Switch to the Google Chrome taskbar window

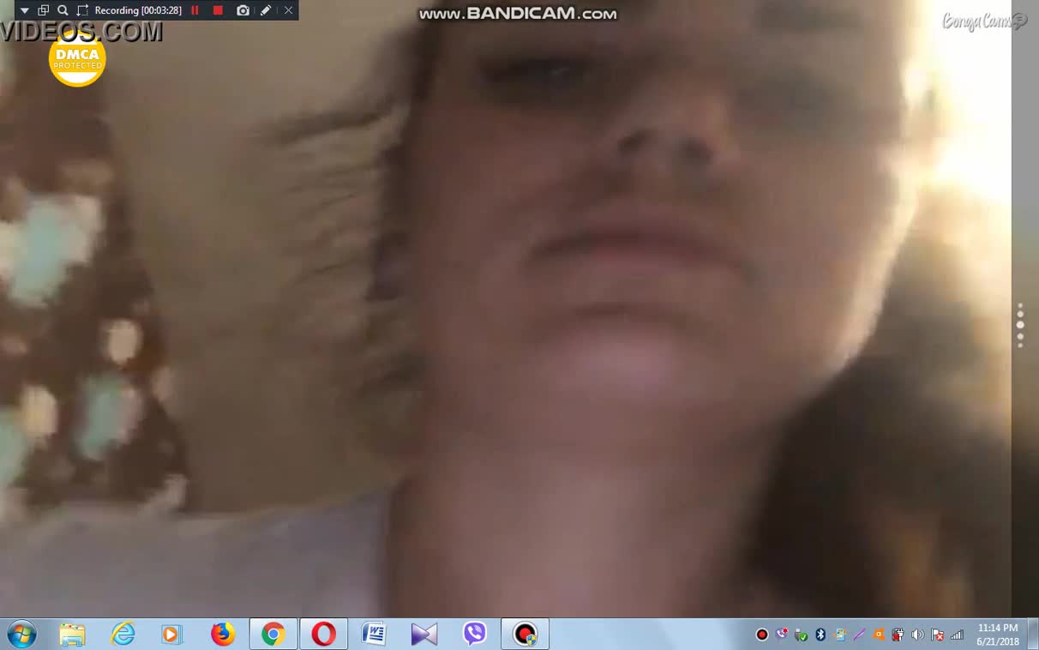273,635
